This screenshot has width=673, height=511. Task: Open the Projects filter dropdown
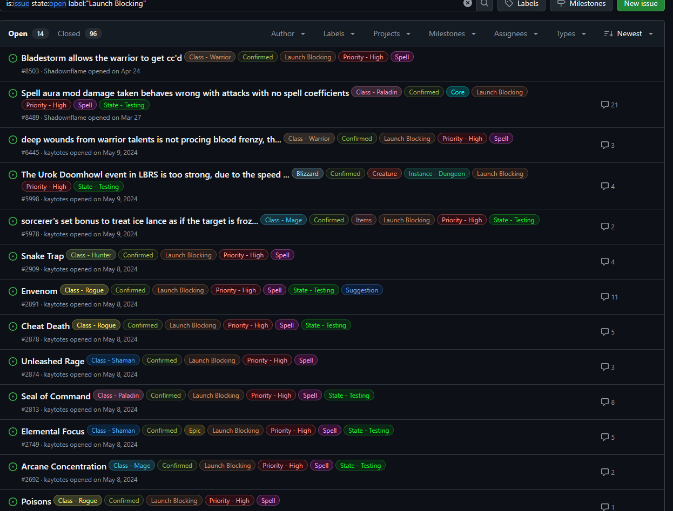pos(392,33)
